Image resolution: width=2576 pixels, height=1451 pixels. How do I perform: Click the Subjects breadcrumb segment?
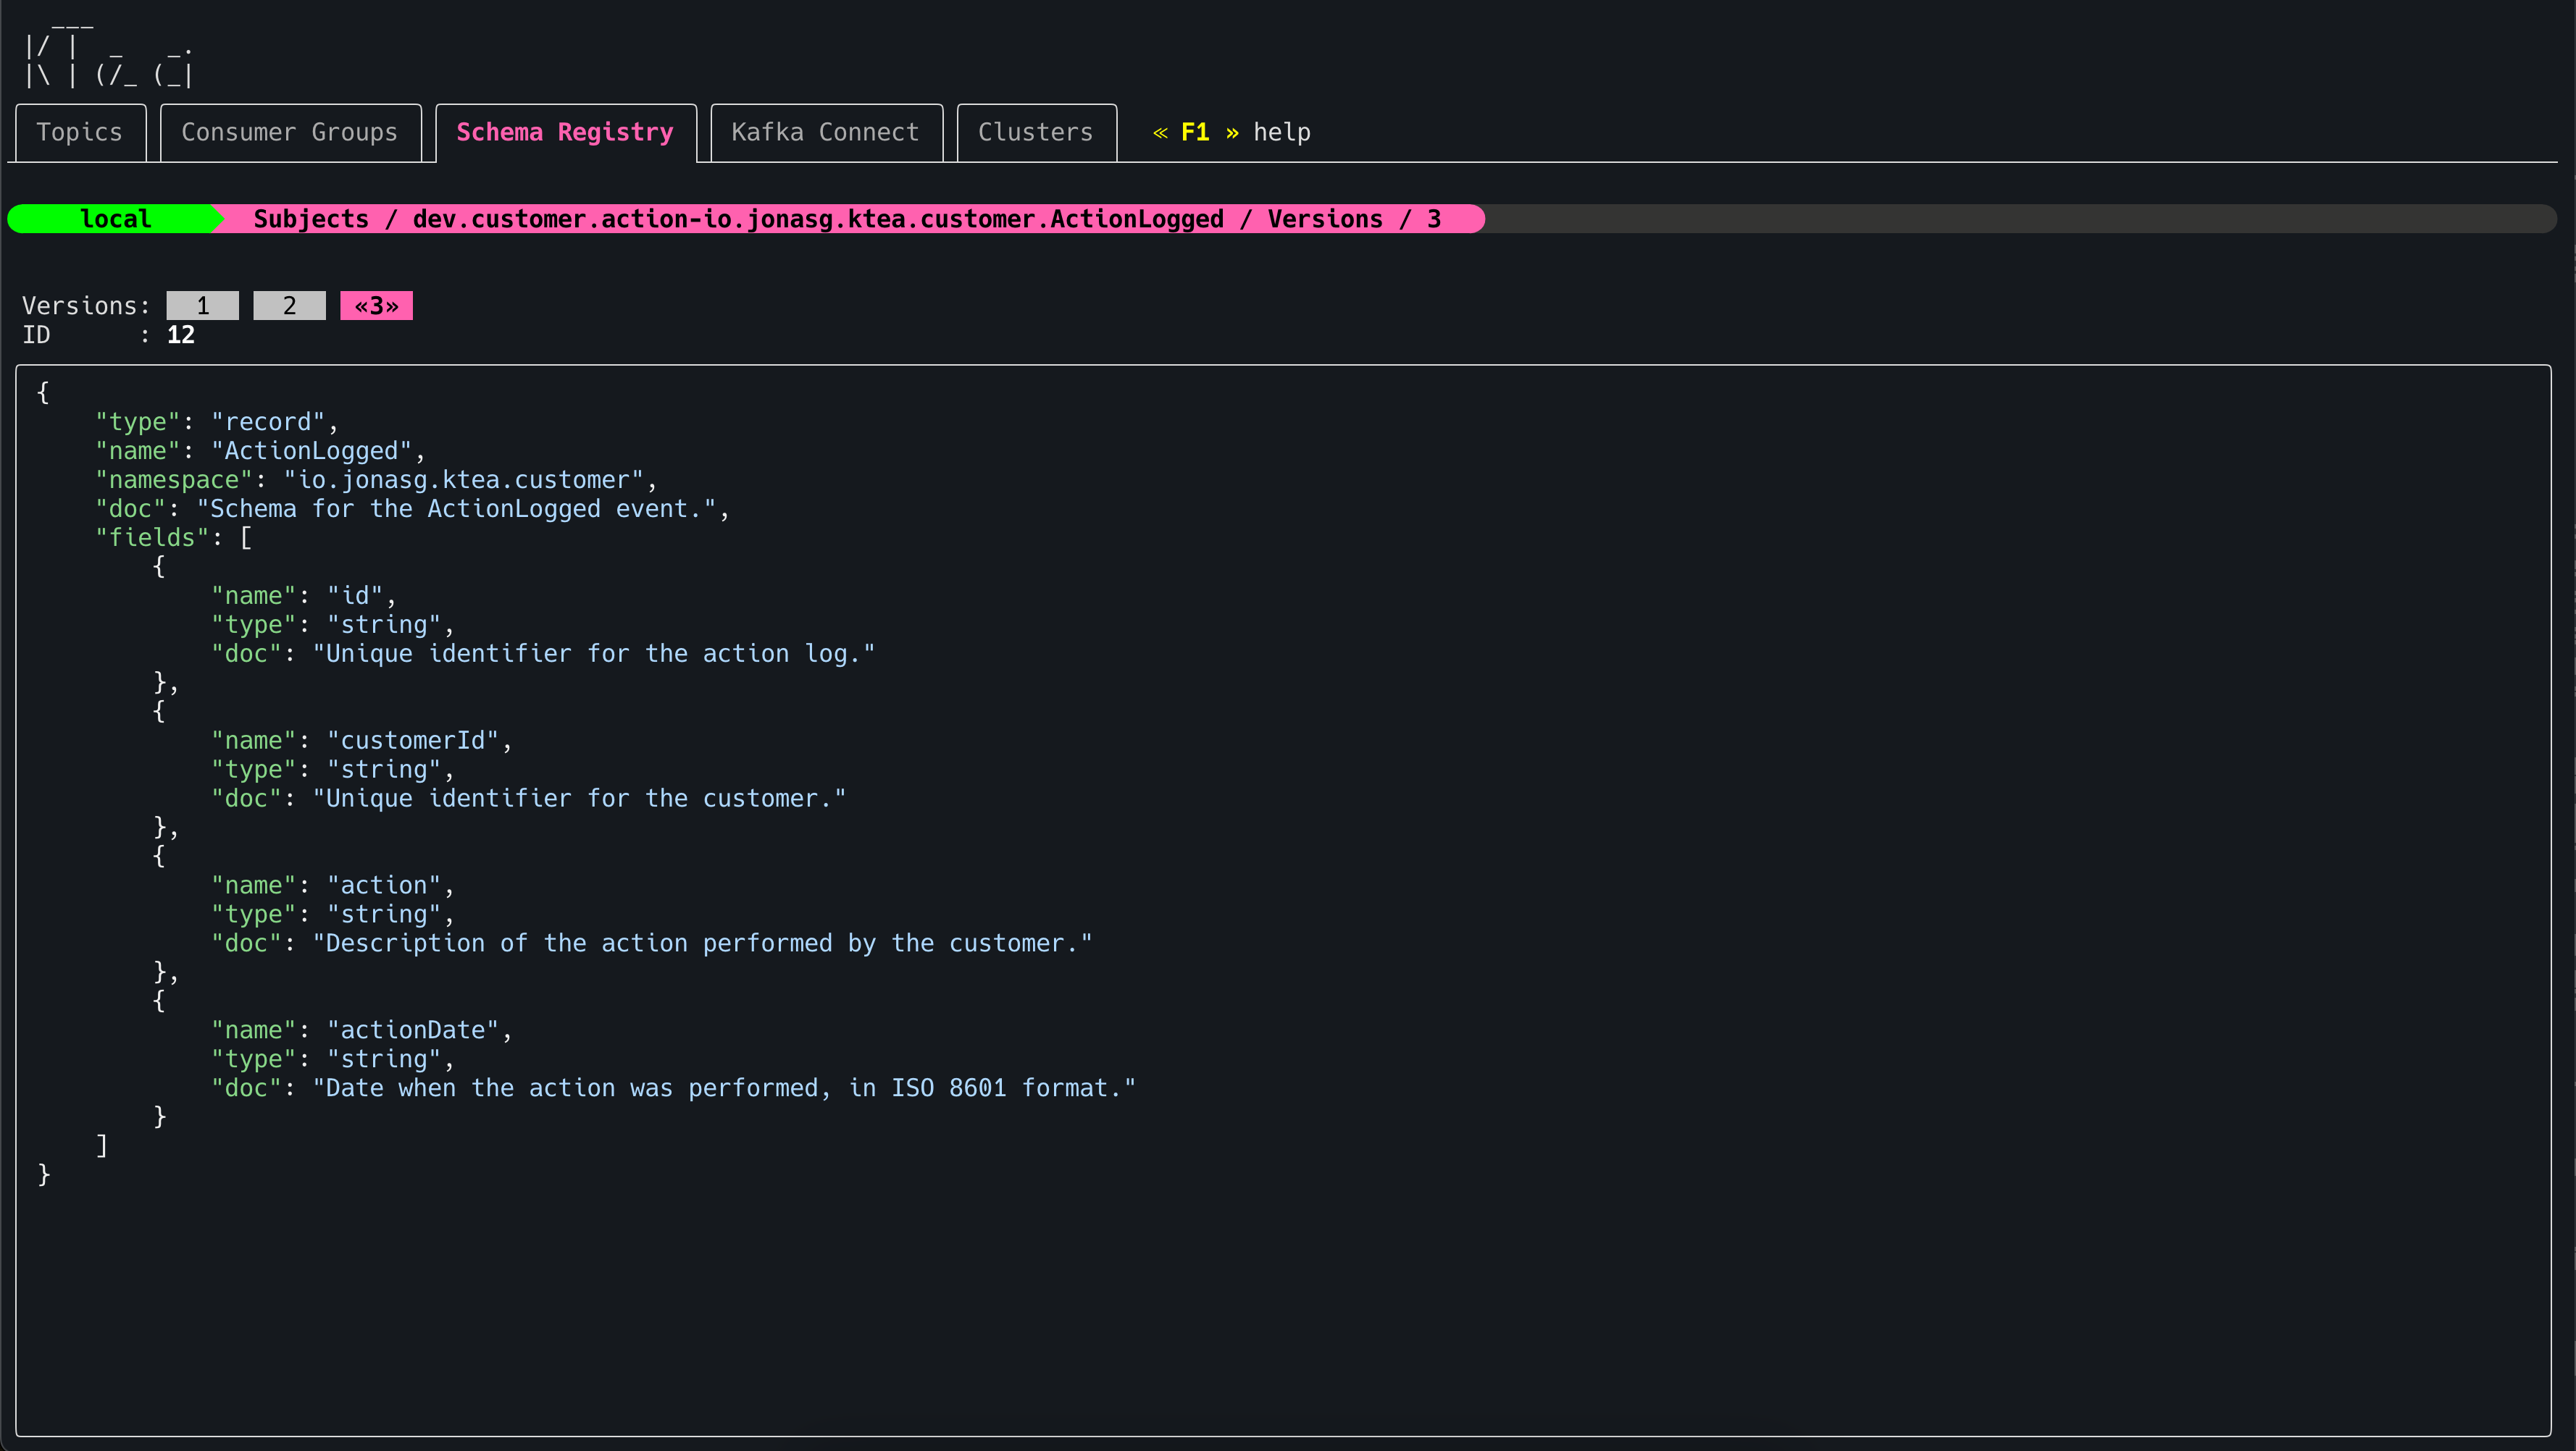coord(311,219)
